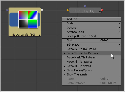Expand Arrange Tools submenu arrow
The width and height of the screenshot is (125, 92).
[119, 32]
